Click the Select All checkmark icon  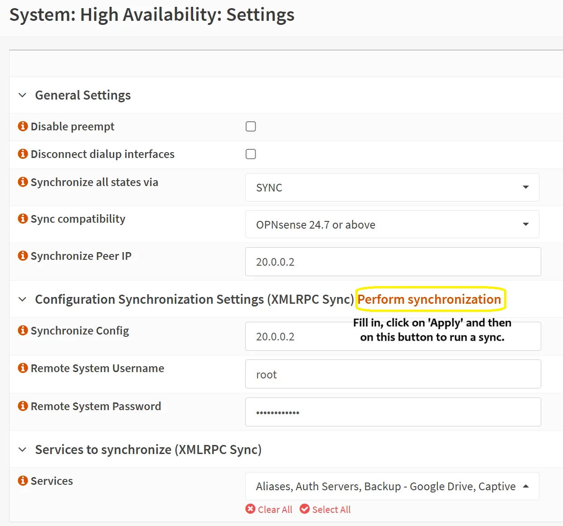[x=305, y=509]
